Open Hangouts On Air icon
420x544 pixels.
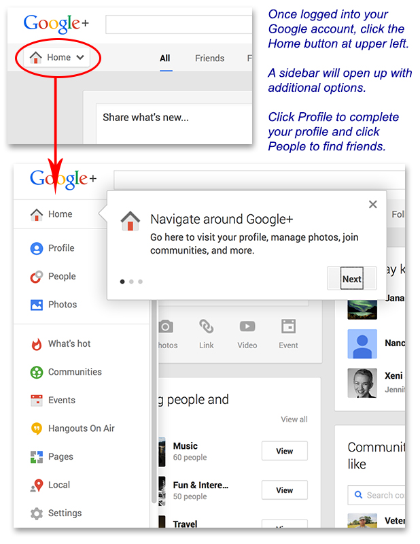click(x=37, y=428)
